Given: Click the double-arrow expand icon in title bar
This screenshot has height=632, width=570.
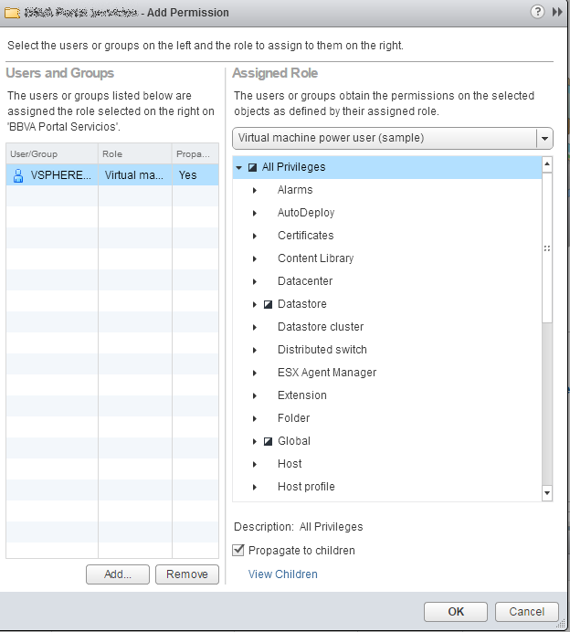Looking at the screenshot, I should pos(557,12).
